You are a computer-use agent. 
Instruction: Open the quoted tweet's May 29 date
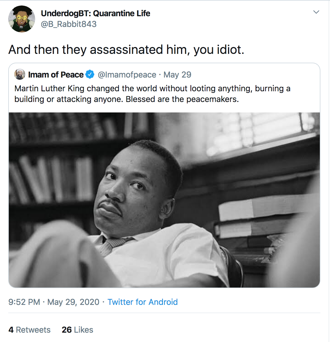[x=177, y=75]
